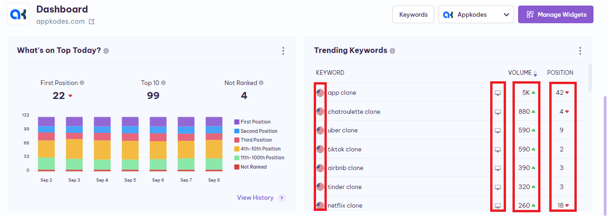Click the KEYWORD column header

coord(330,72)
